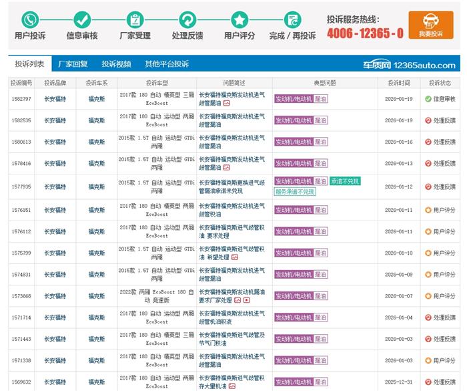Click the 车质网 12365auto.com logo
Viewport: 467px width, 391px height.
click(409, 65)
